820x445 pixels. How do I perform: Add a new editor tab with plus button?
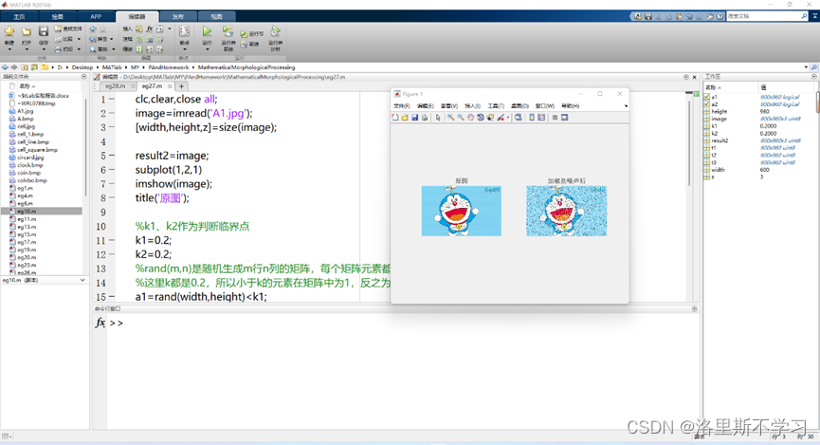tap(181, 85)
